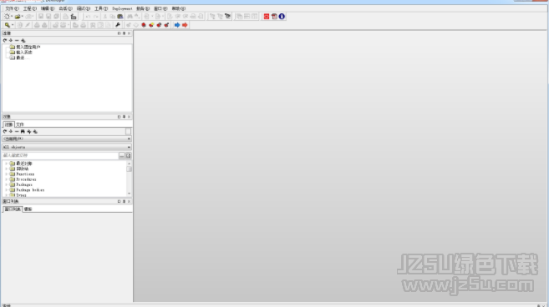
Task: Click the query explain toolbar icon left of the PDF group
Action: click(x=227, y=17)
